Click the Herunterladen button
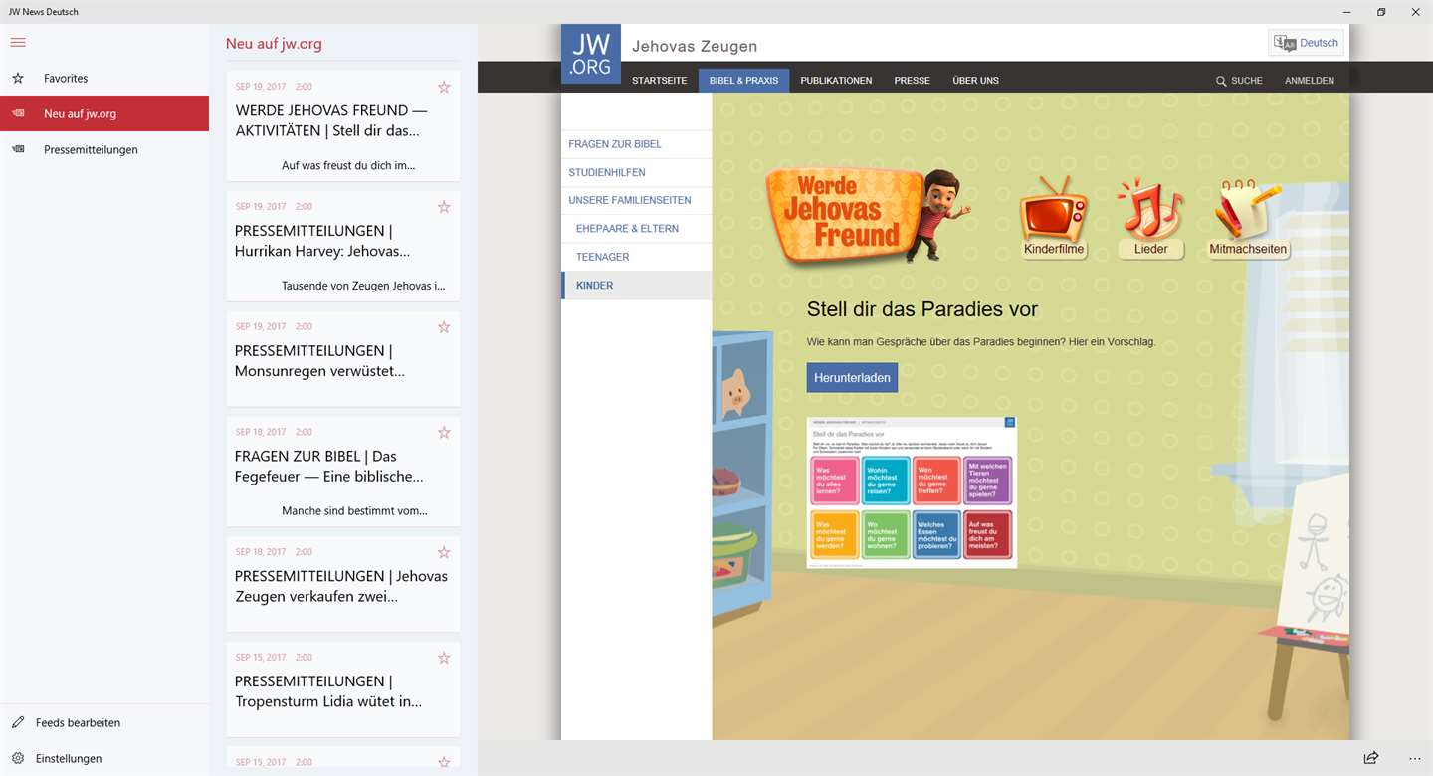1433x776 pixels. pos(852,378)
